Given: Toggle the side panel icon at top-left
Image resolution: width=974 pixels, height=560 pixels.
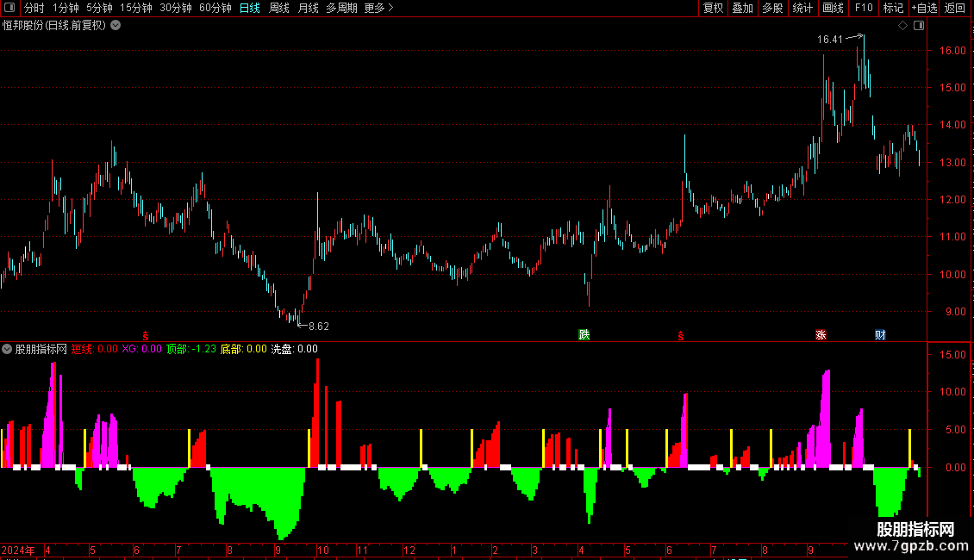Looking at the screenshot, I should [x=9, y=8].
